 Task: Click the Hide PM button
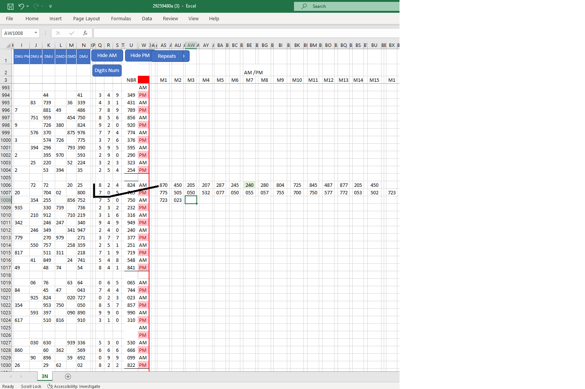click(x=139, y=55)
